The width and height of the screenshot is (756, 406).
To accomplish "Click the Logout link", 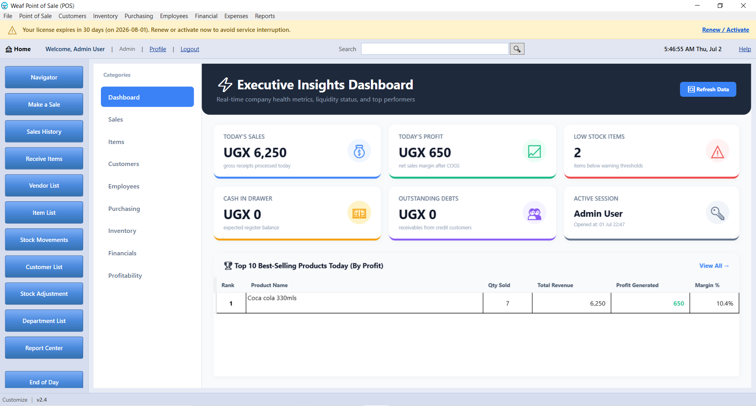I will pos(190,49).
